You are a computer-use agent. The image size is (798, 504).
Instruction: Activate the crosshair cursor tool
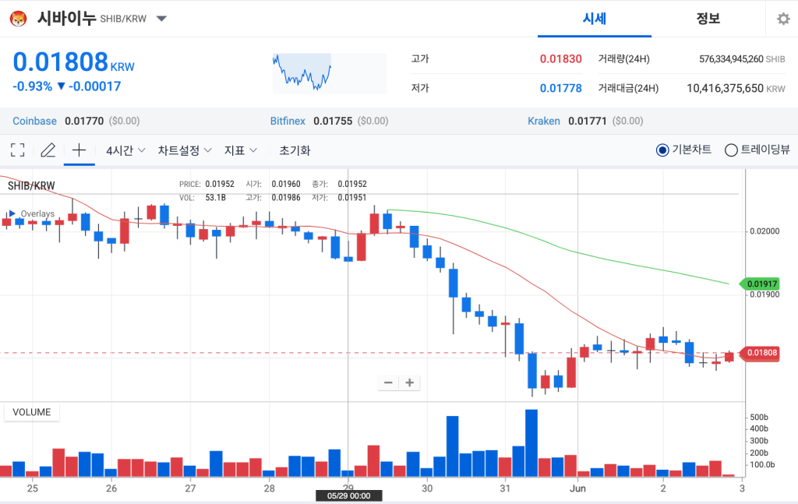click(x=79, y=150)
